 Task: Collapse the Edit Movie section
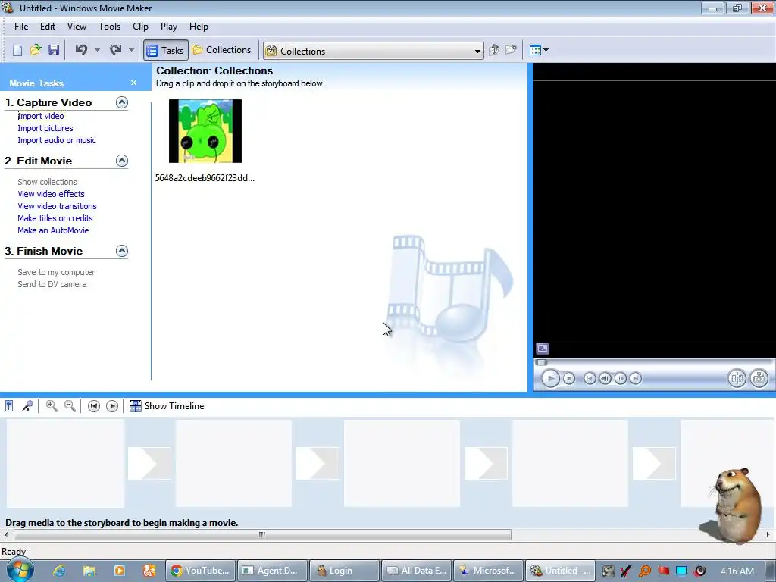point(122,161)
